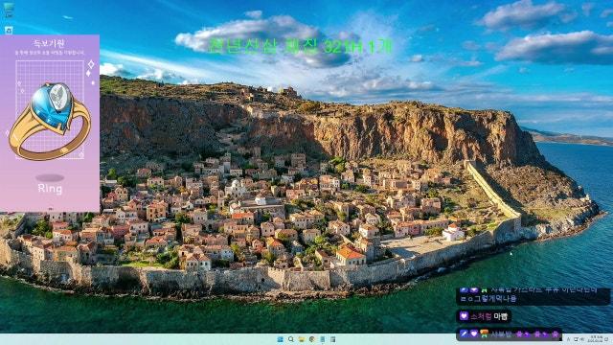
Task: Click the purple heart badge beside "마뺨"
Action: pos(464,315)
